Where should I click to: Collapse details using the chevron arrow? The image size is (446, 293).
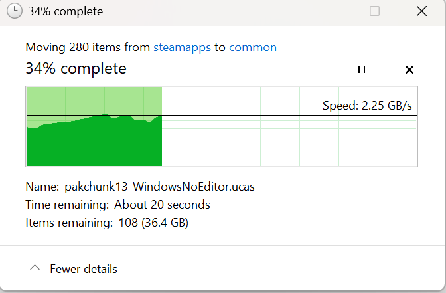[x=35, y=268]
